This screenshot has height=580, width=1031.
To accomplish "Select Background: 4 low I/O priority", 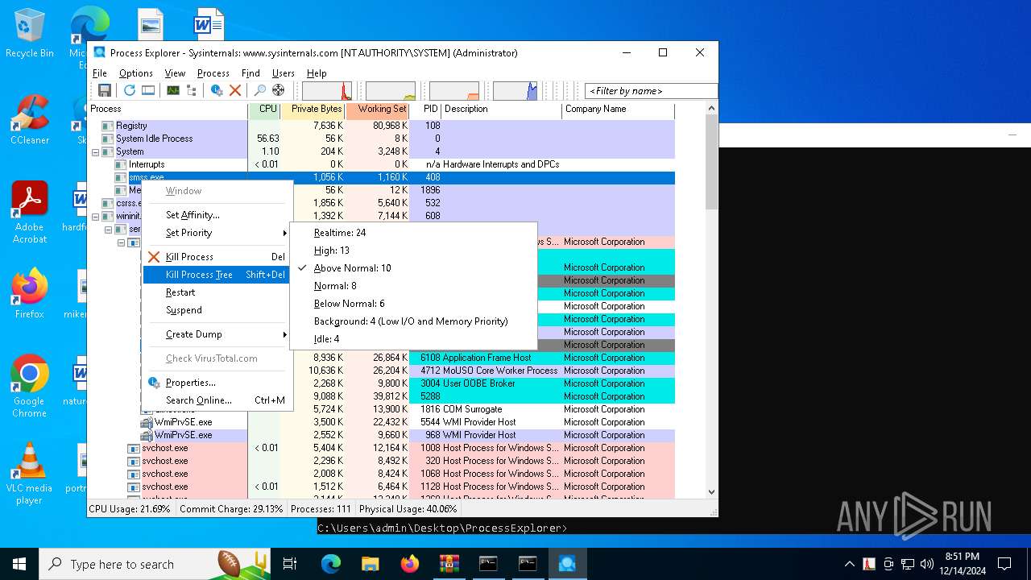I will 413,321.
